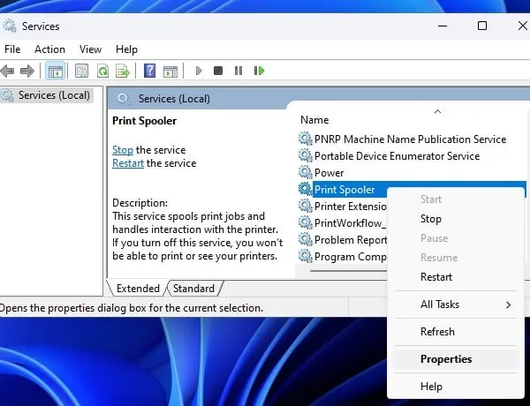This screenshot has height=406, width=530.
Task: Click the toolbar Properties sheet icon
Action: 82,71
